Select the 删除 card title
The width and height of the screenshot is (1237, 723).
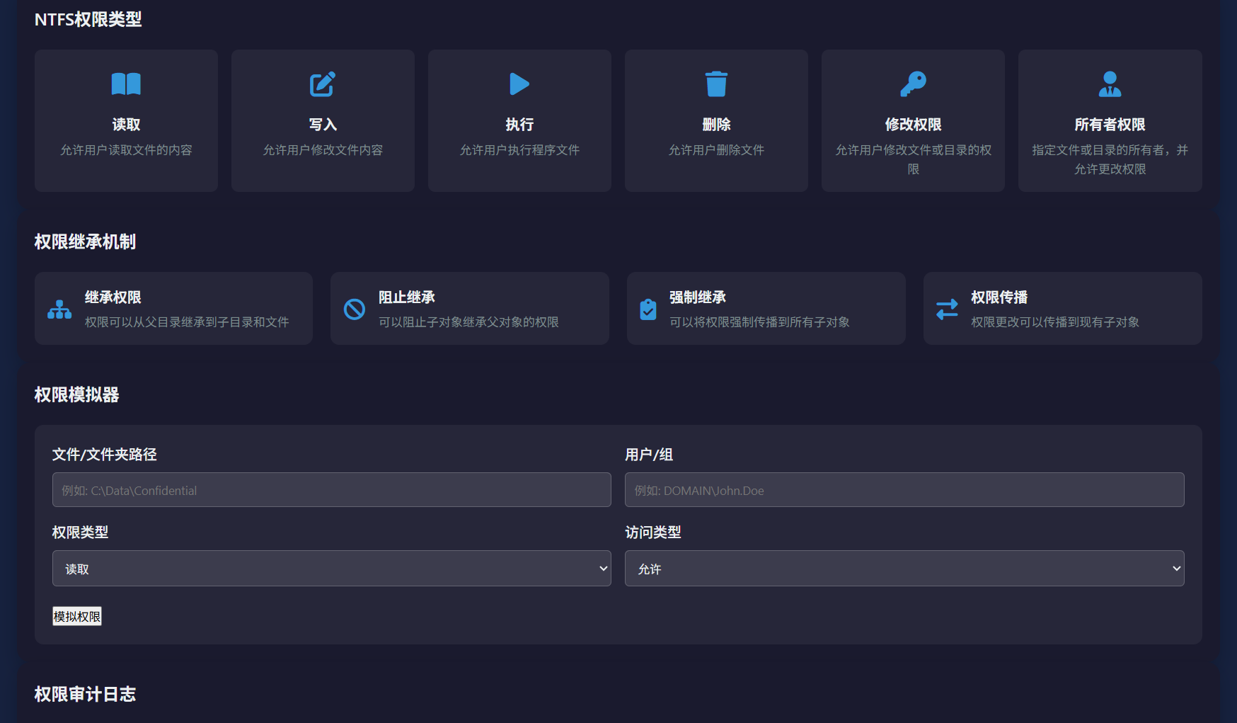tap(716, 125)
